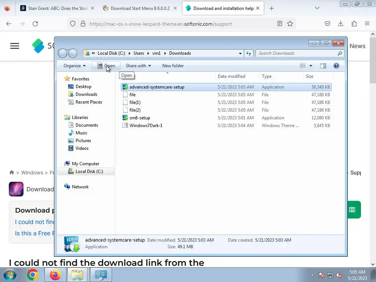Save page to Pocket icon
The height and width of the screenshot is (282, 376).
tap(327, 23)
